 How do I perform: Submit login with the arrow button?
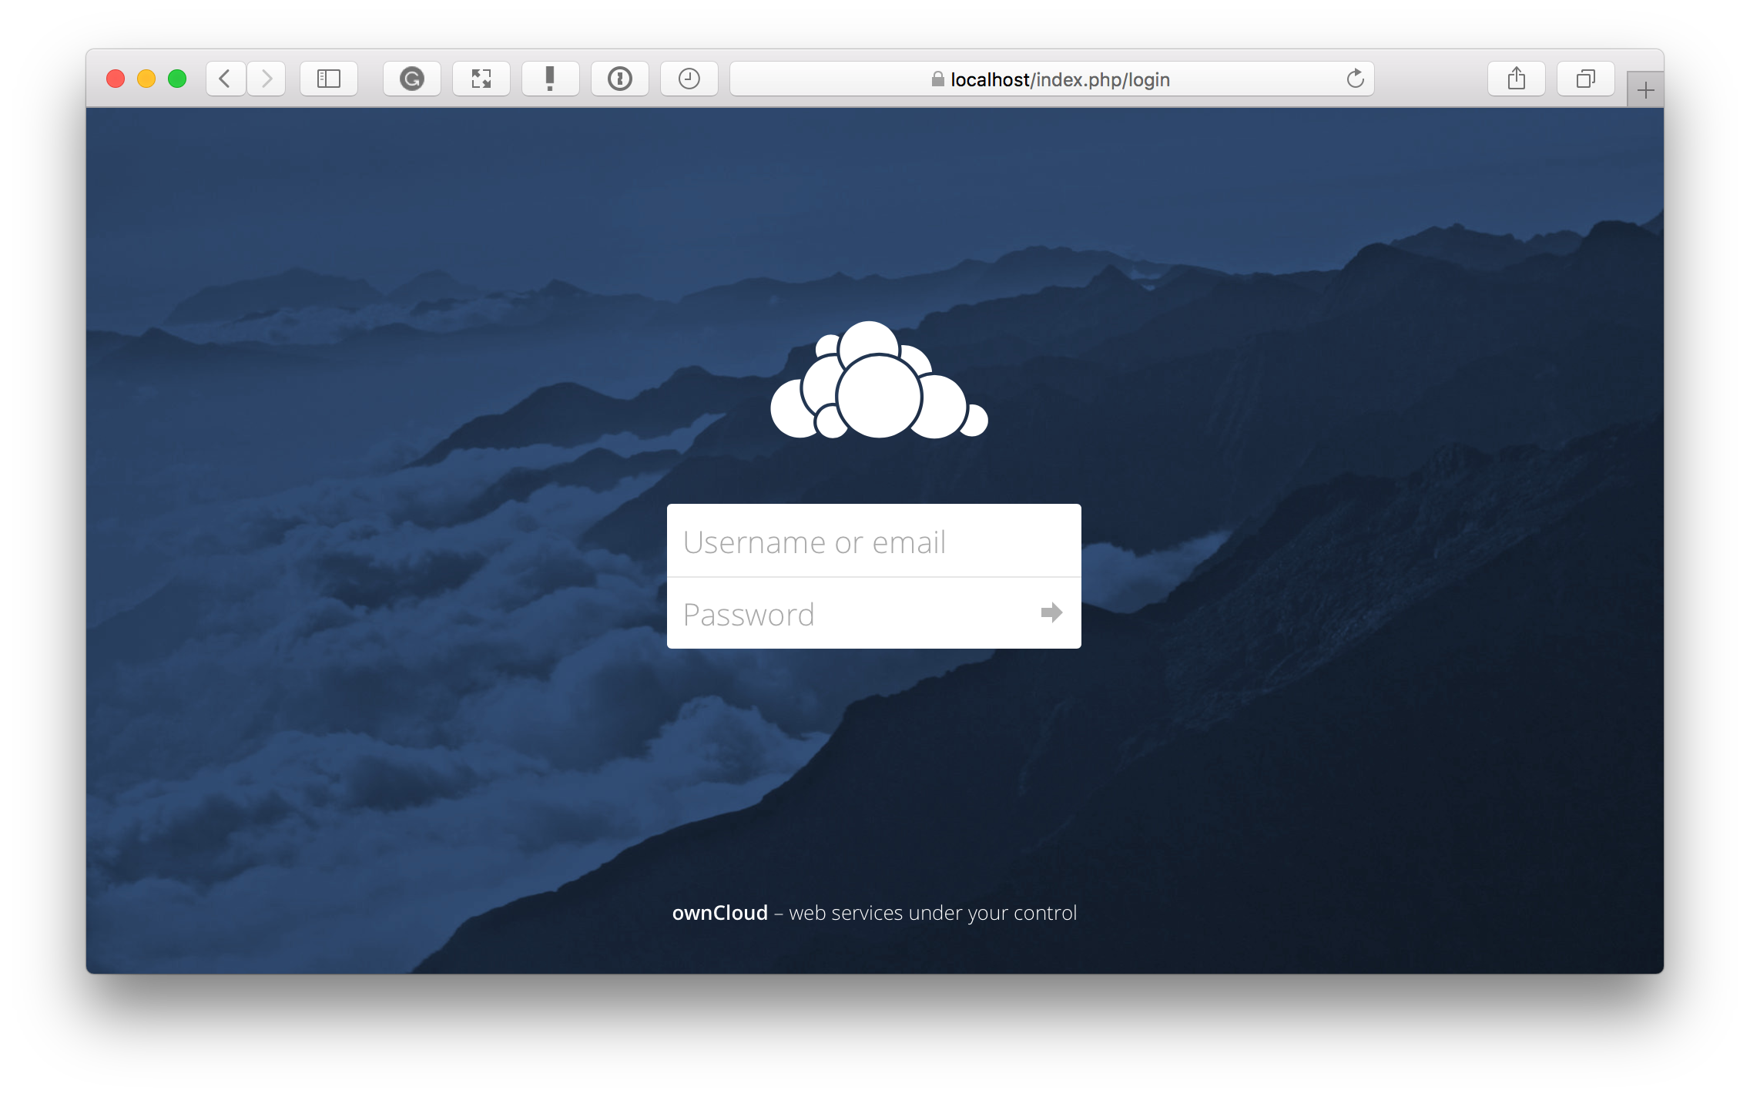(x=1051, y=613)
